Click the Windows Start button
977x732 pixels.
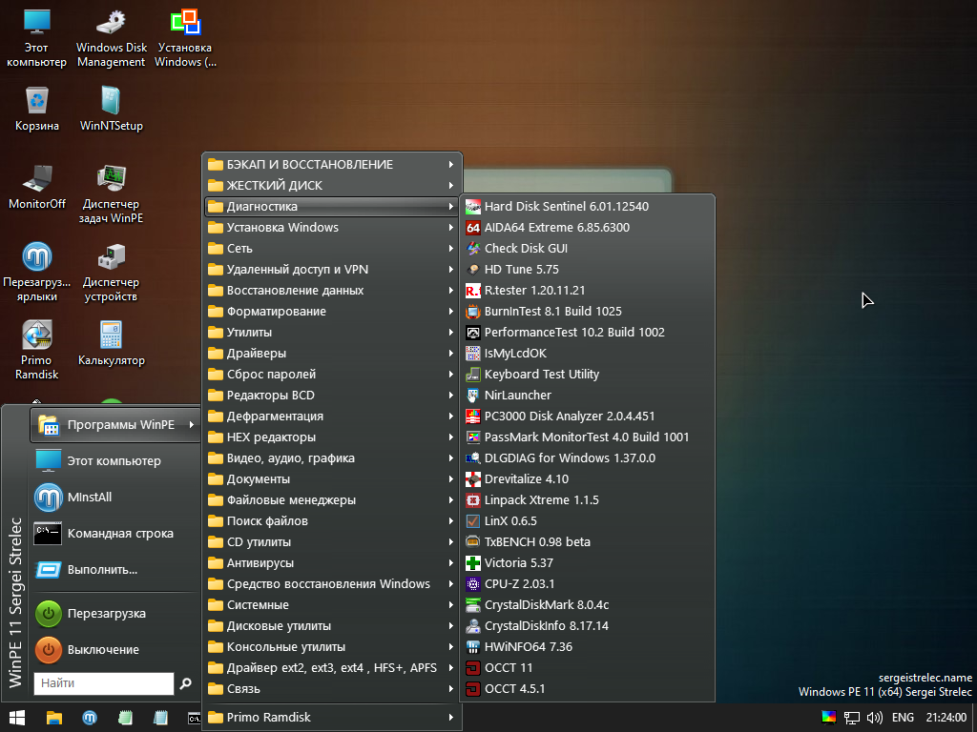click(17, 718)
